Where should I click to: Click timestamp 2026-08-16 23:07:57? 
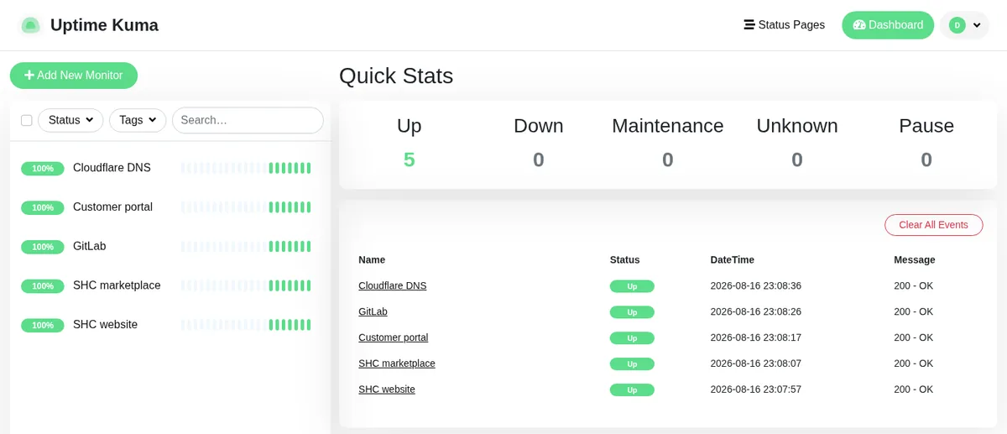tap(756, 390)
